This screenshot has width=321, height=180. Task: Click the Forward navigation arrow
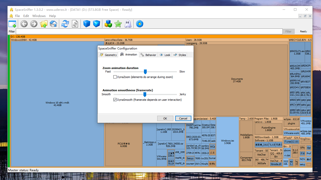tap(34, 24)
